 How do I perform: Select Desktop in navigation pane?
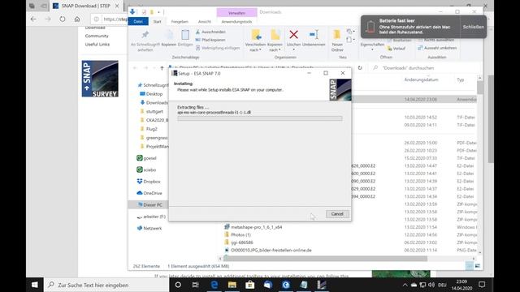click(x=151, y=94)
